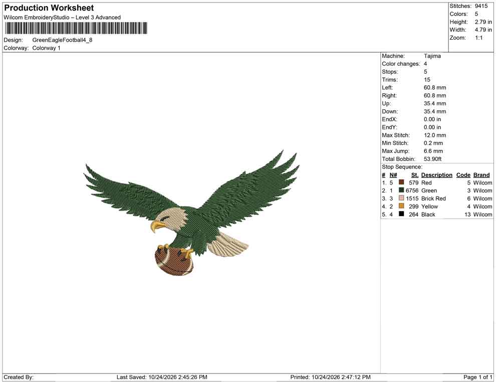The width and height of the screenshot is (496, 382).
Task: Click the Left value '60.8 mm'
Action: click(x=435, y=87)
